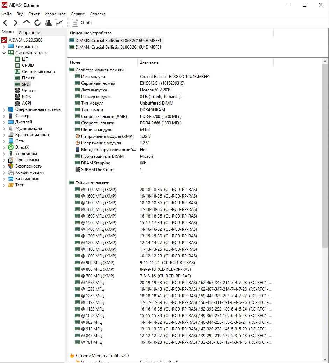Click the scroll-up arrow in details pane
Image resolution: width=329 pixels, height=363 pixels.
pos(325,61)
